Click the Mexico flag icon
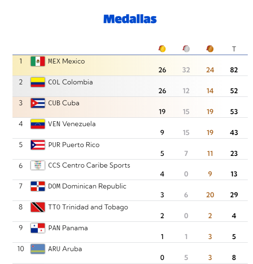Screen dimensions: 253x264 point(38,61)
